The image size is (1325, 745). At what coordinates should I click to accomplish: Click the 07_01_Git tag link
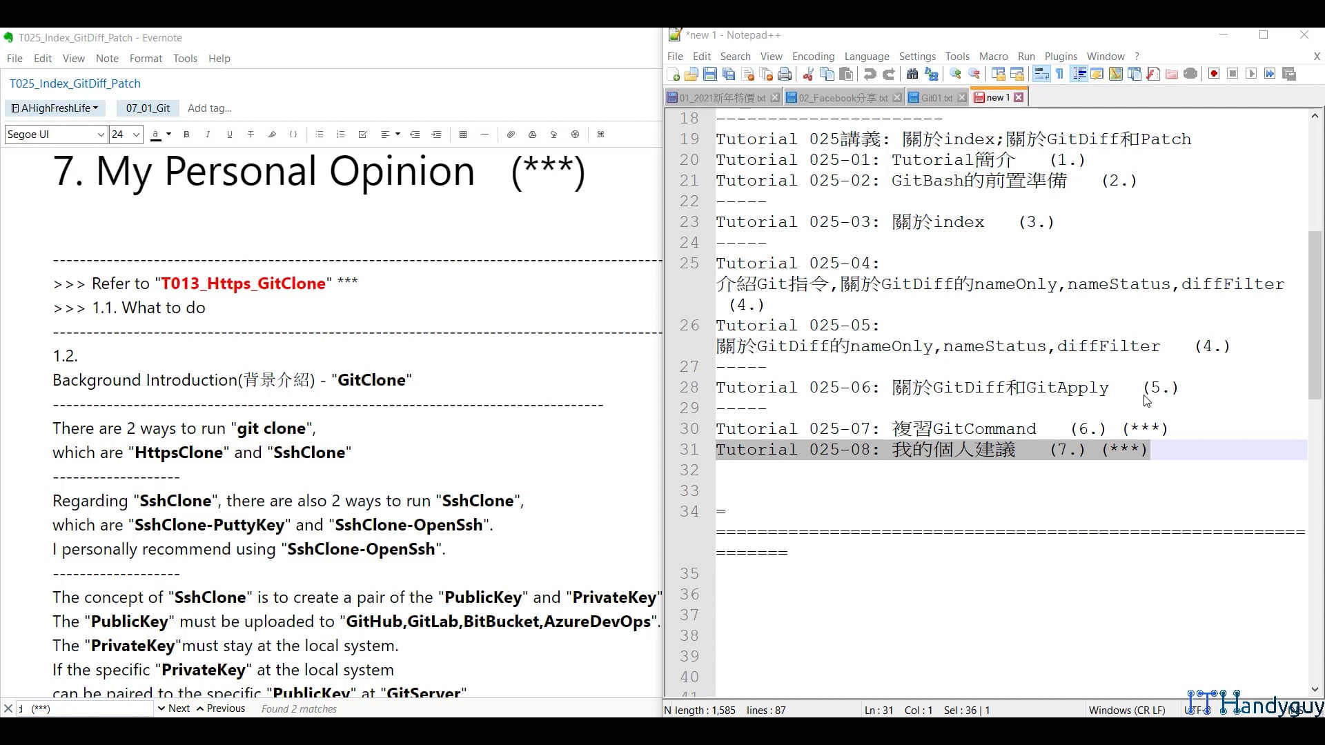click(x=147, y=108)
